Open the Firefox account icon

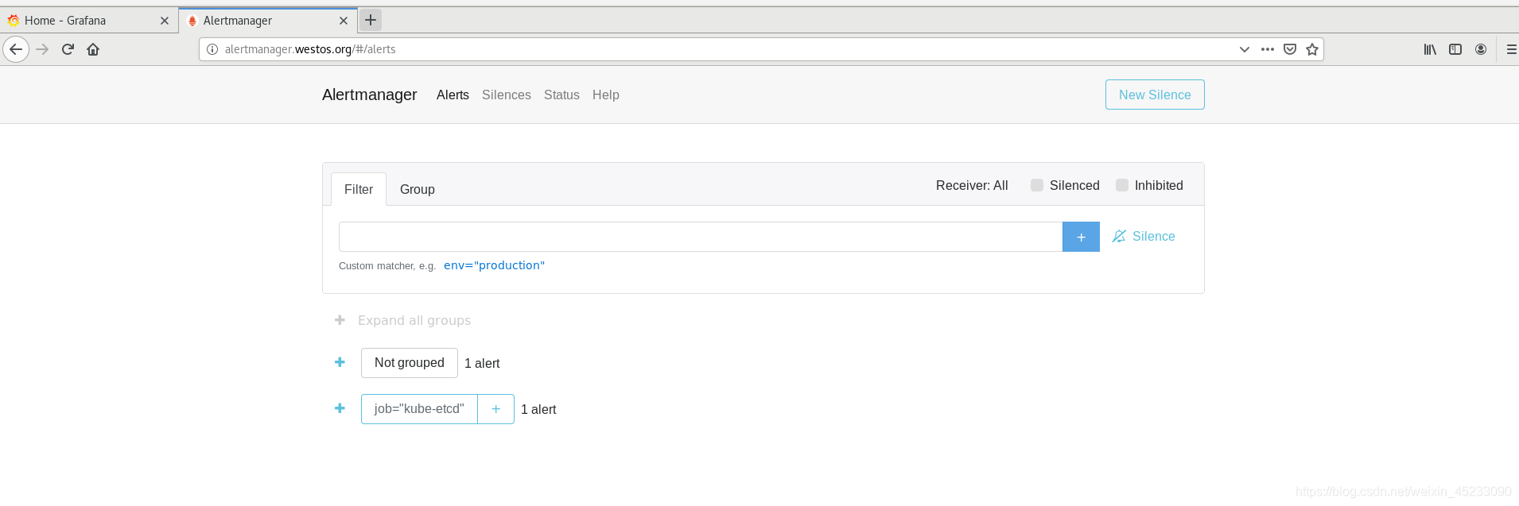coord(1481,49)
